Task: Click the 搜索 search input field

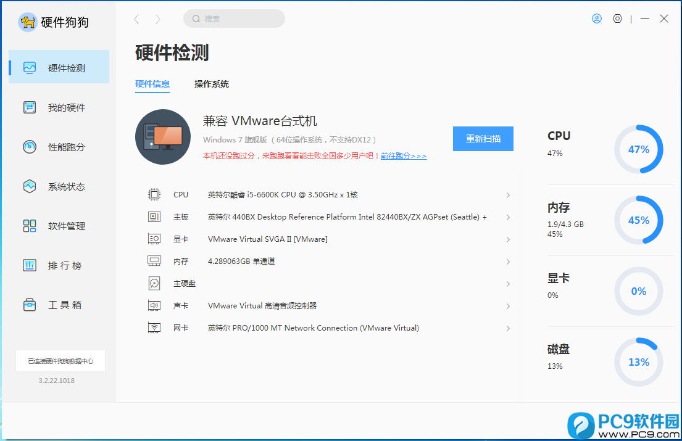Action: point(234,19)
